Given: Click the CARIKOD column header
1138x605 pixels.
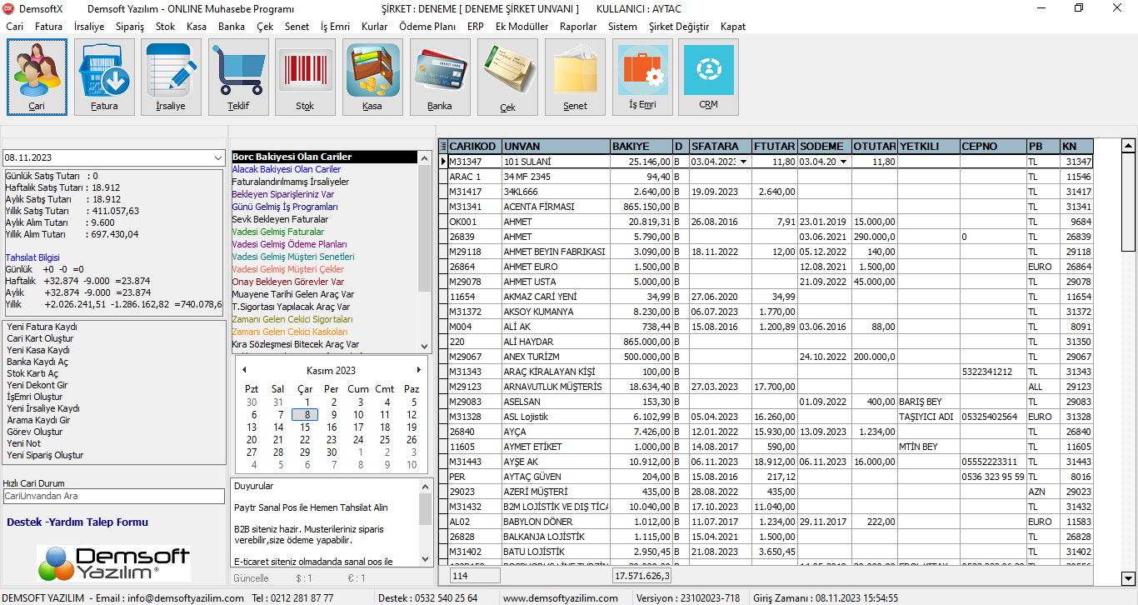Looking at the screenshot, I should click(475, 147).
